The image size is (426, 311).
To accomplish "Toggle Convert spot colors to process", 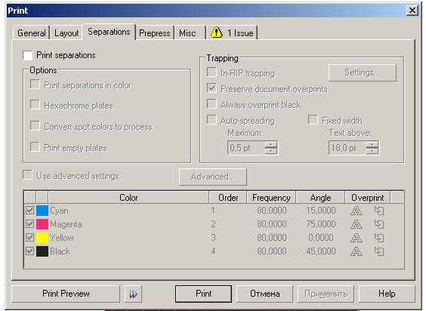I will (35, 126).
